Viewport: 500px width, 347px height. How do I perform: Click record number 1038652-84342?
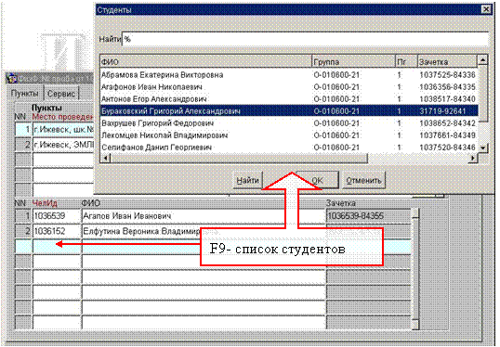click(x=447, y=123)
